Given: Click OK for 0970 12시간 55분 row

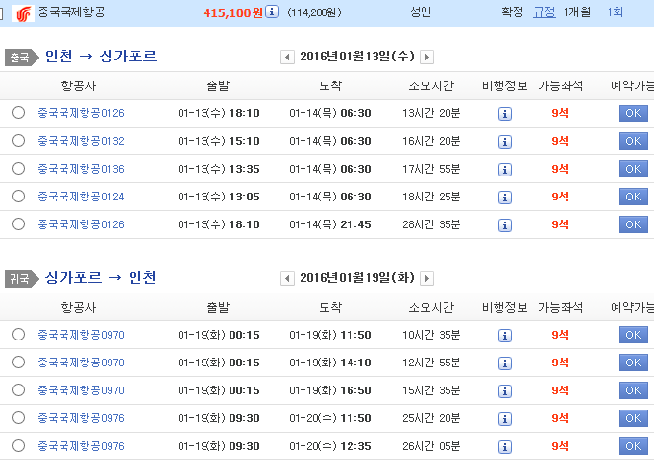Looking at the screenshot, I should pyautogui.click(x=633, y=363).
